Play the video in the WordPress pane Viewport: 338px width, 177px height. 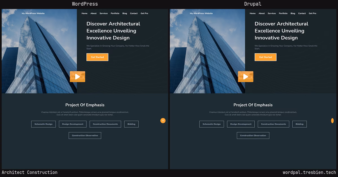click(x=77, y=76)
